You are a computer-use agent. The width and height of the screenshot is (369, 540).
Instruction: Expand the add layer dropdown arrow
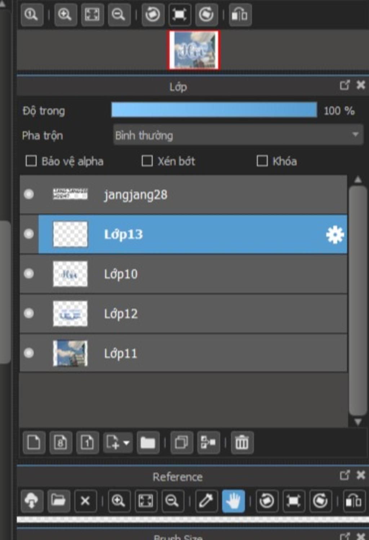tap(126, 443)
